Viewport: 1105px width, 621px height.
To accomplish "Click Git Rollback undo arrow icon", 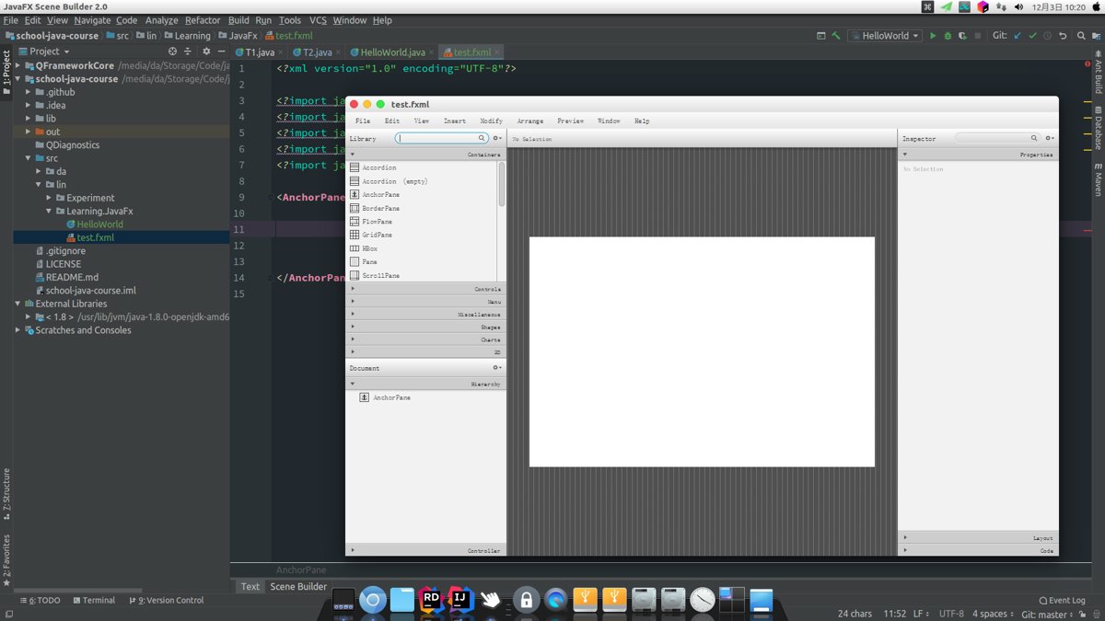I will tap(1063, 36).
